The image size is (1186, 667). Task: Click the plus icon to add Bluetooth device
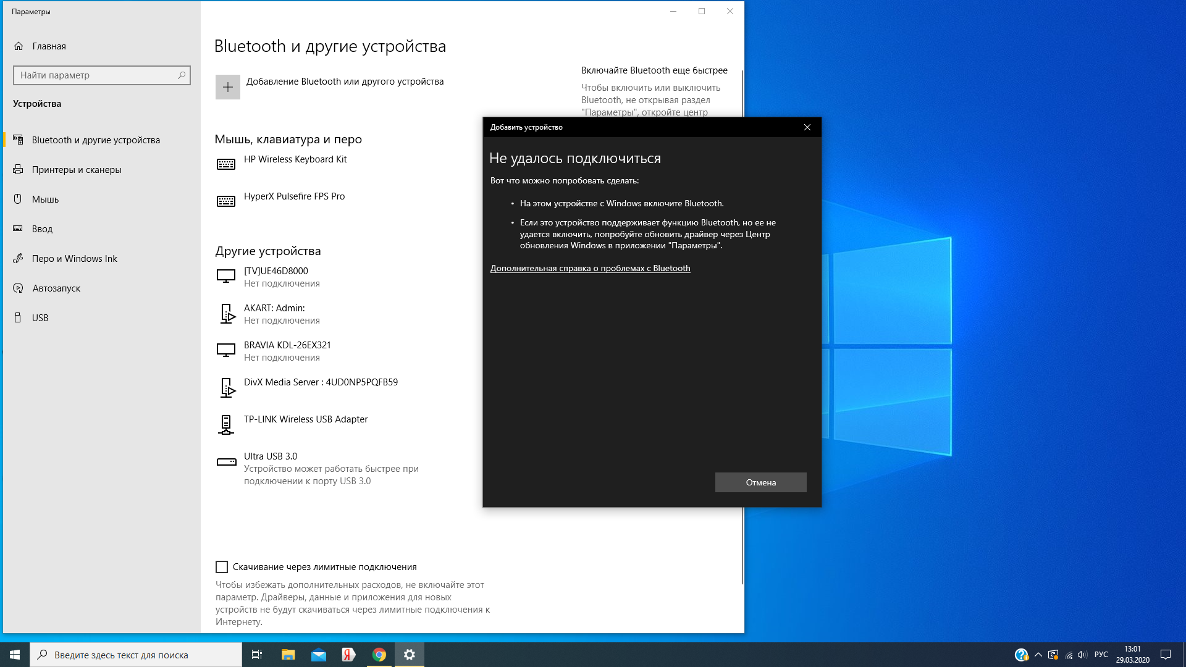pyautogui.click(x=227, y=87)
